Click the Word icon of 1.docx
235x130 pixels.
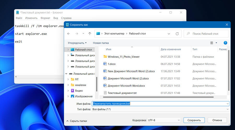click(105, 64)
